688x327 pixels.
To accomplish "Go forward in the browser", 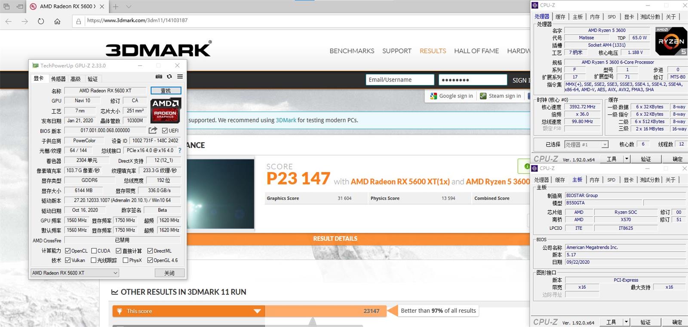I will [25, 21].
